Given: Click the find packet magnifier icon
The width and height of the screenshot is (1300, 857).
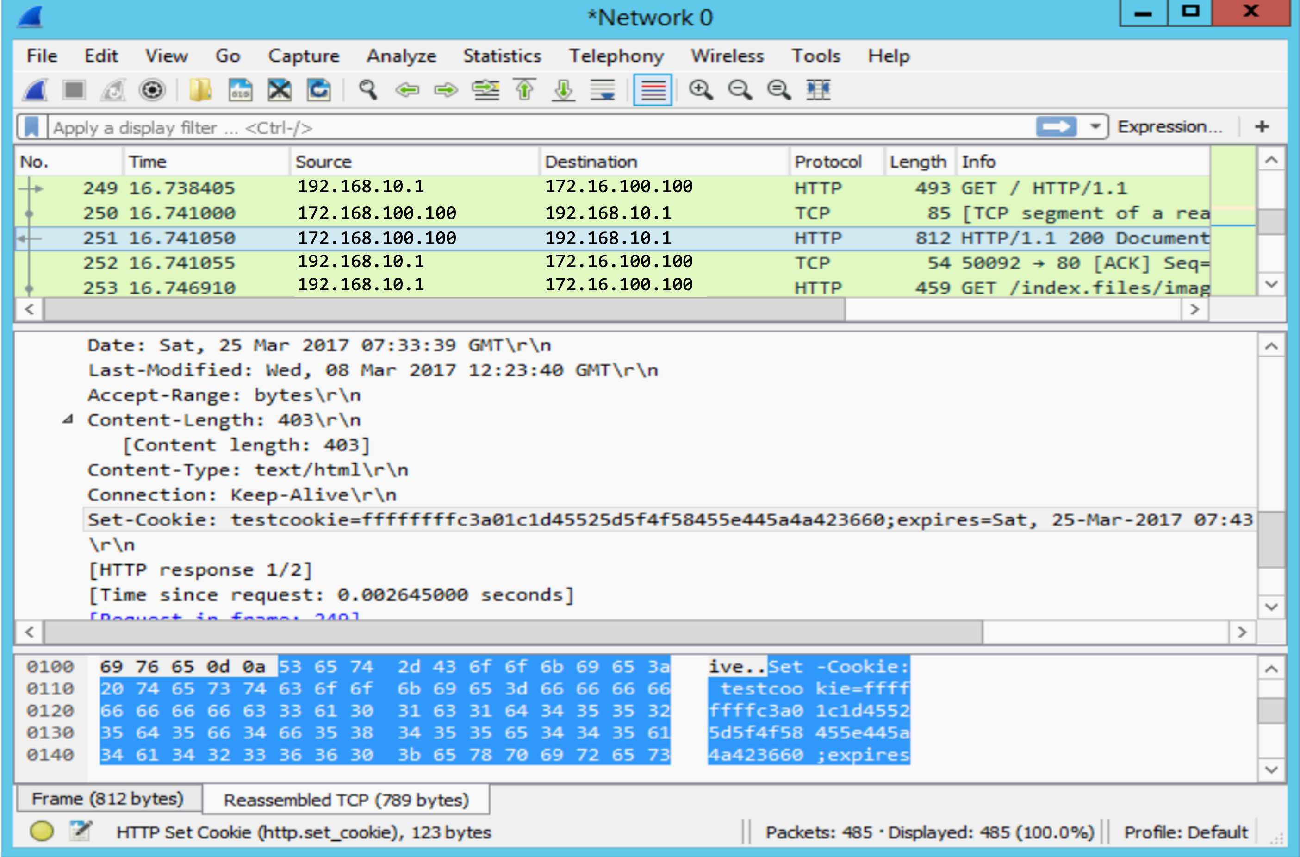Looking at the screenshot, I should coord(367,90).
